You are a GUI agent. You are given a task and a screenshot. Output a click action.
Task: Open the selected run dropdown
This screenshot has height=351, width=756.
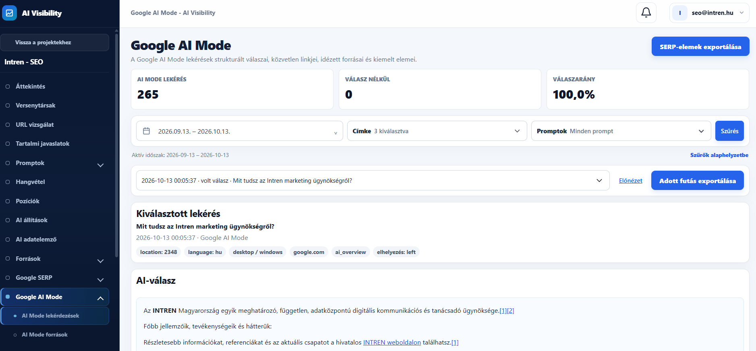tap(373, 180)
